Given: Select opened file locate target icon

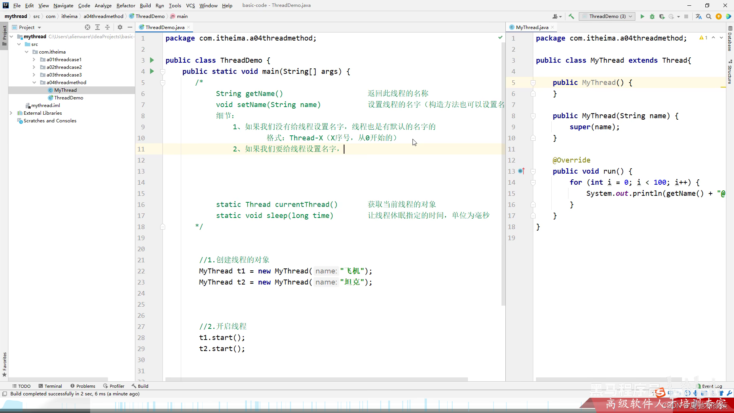Looking at the screenshot, I should click(x=88, y=27).
